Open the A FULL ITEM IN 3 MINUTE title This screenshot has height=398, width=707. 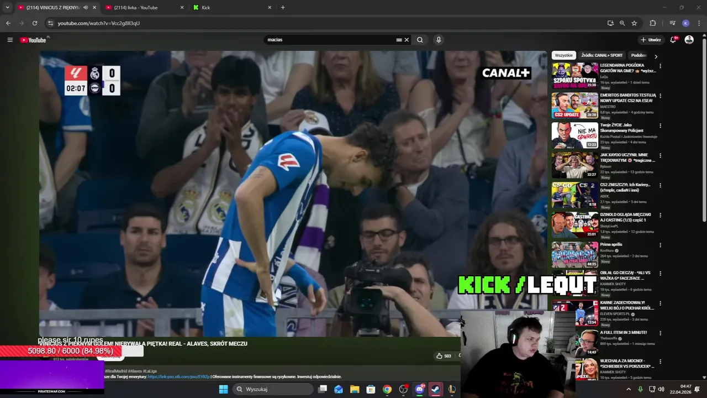(623, 332)
